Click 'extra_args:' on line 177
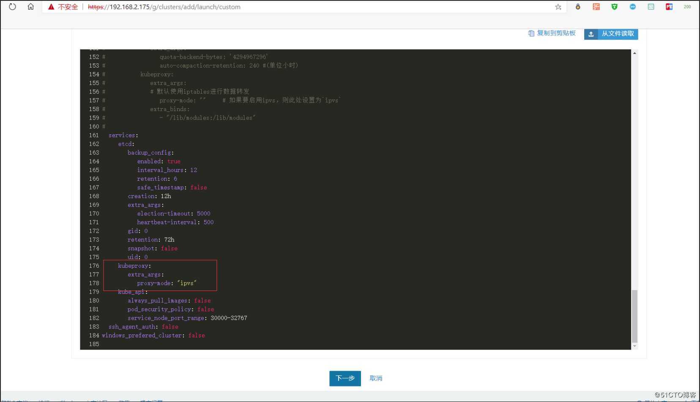The width and height of the screenshot is (700, 402). [146, 274]
